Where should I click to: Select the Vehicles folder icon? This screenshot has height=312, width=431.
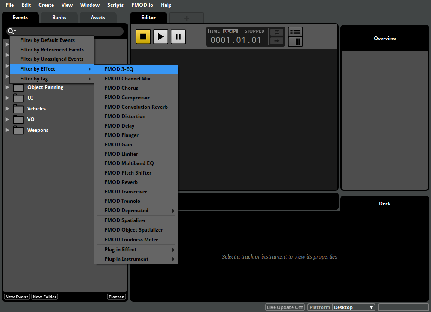(18, 109)
